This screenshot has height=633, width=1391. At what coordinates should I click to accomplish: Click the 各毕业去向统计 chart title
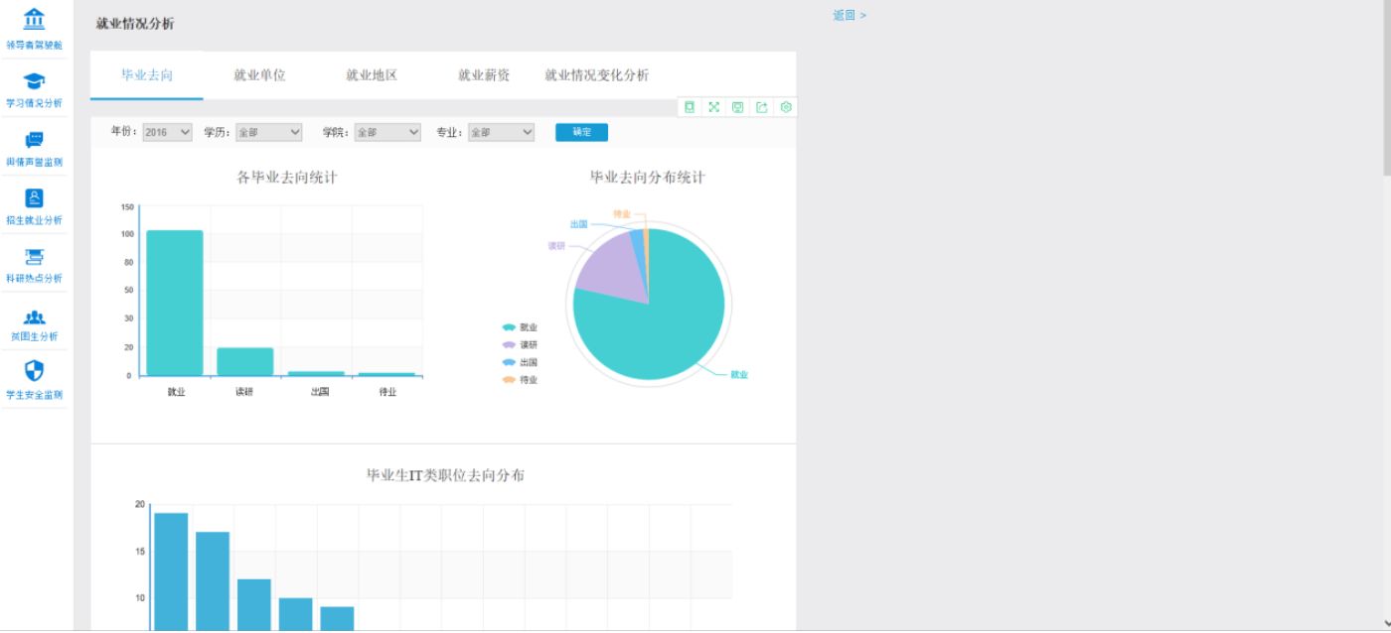click(286, 178)
